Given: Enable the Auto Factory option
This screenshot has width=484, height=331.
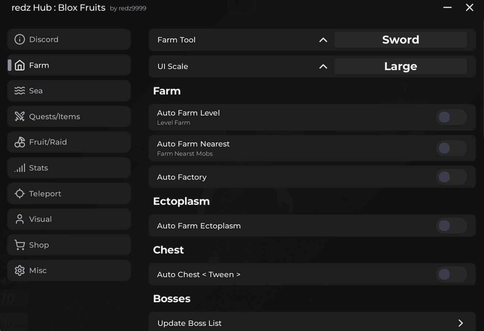Looking at the screenshot, I should [451, 177].
